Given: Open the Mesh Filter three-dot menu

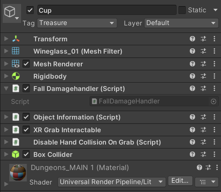Looking at the screenshot, I should (x=214, y=51).
